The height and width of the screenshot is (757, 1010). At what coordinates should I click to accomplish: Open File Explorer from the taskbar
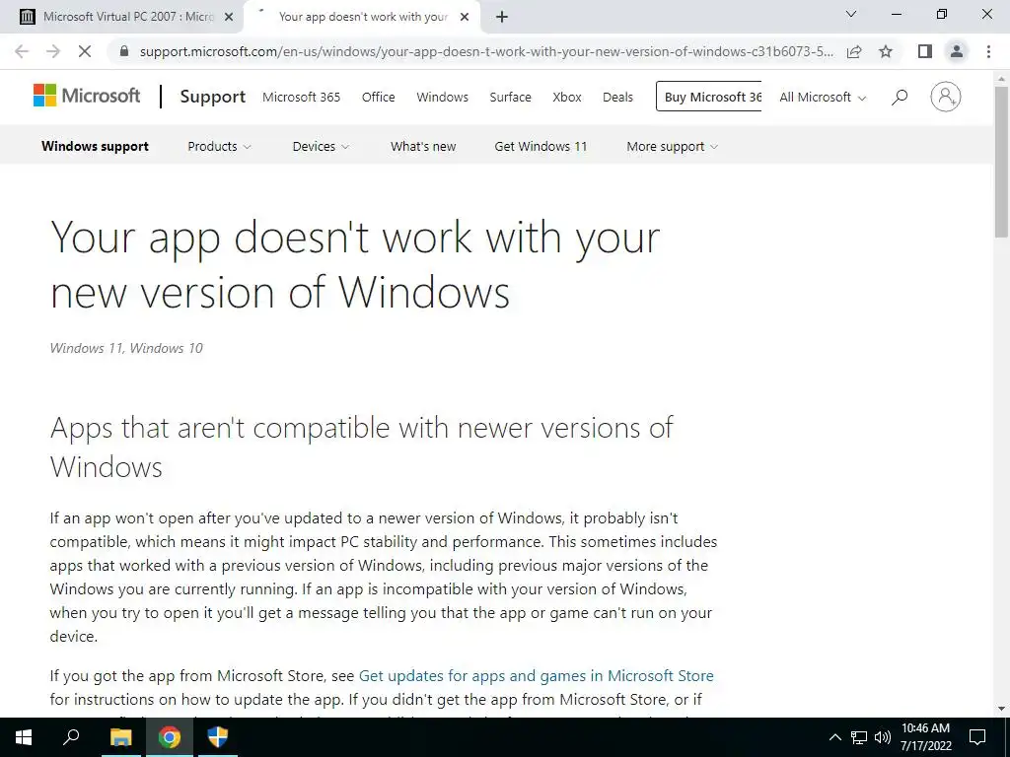coord(120,737)
